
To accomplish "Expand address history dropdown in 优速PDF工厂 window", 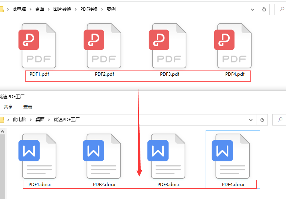I will coord(251,120).
